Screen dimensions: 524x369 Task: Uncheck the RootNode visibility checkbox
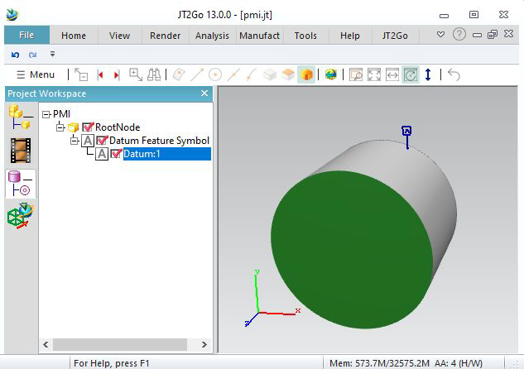pos(88,127)
